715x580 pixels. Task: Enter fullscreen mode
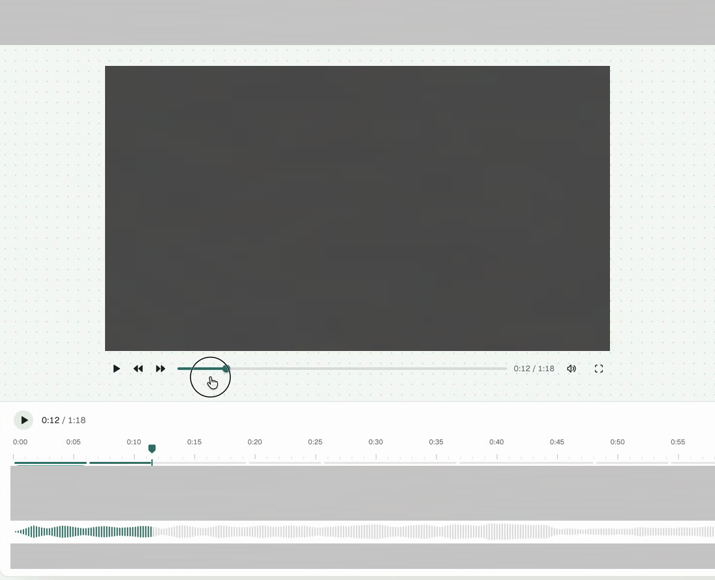tap(599, 369)
